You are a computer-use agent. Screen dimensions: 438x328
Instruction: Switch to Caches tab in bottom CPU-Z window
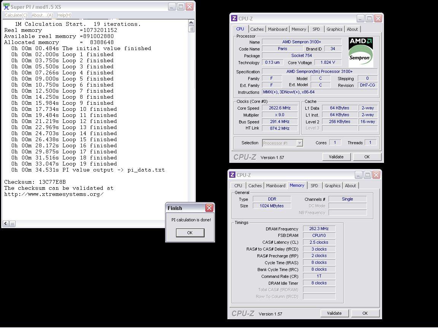[255, 186]
